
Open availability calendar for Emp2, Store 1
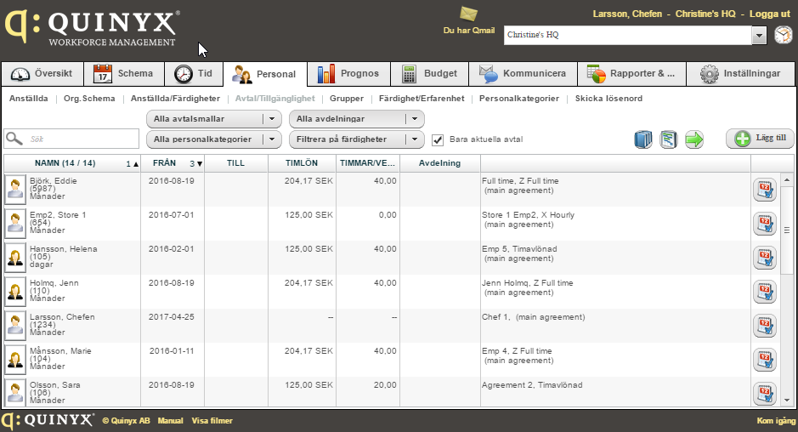(764, 224)
